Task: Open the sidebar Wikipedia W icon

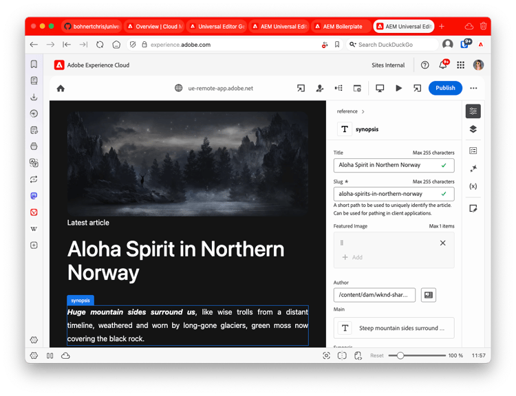Action: pyautogui.click(x=34, y=229)
